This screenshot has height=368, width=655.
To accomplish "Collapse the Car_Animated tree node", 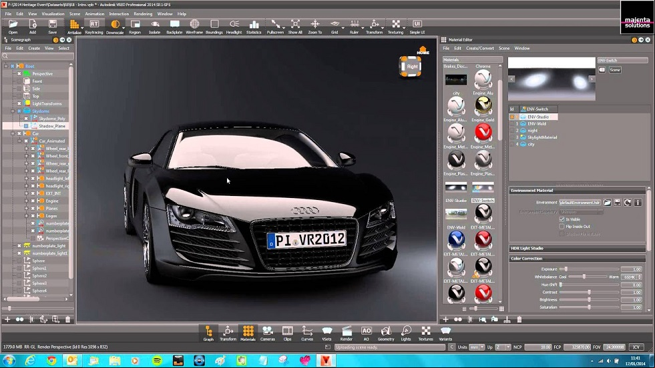I will pos(19,141).
